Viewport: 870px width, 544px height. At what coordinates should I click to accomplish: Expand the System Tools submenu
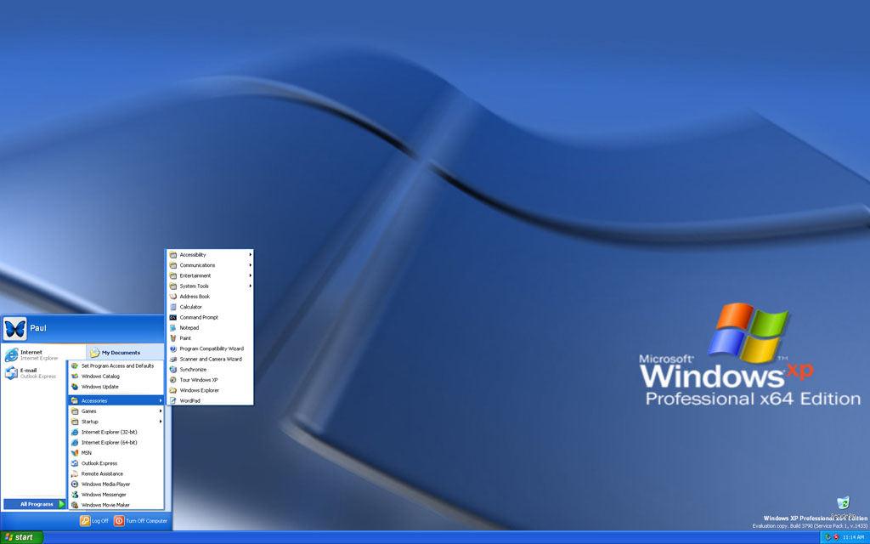(x=210, y=286)
